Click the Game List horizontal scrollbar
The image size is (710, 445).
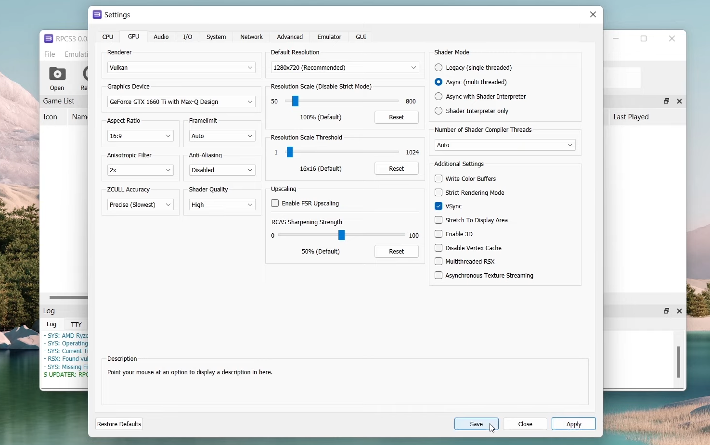tap(68, 298)
